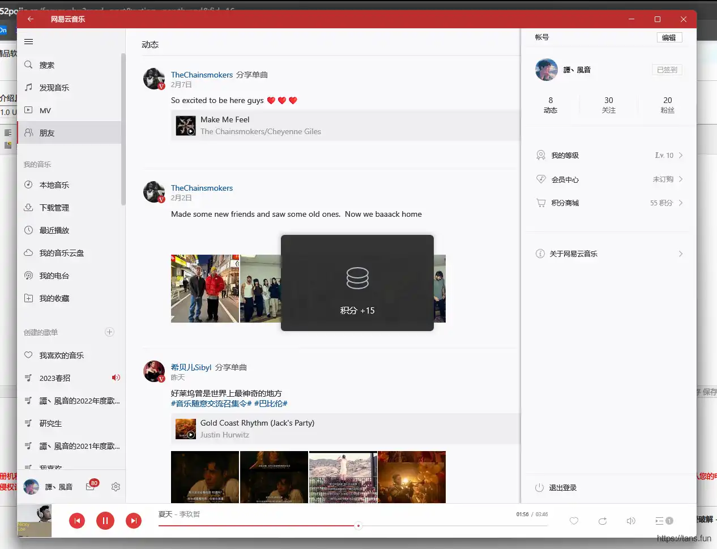Open the #巴比伦# hashtag
This screenshot has height=549, width=717.
271,404
